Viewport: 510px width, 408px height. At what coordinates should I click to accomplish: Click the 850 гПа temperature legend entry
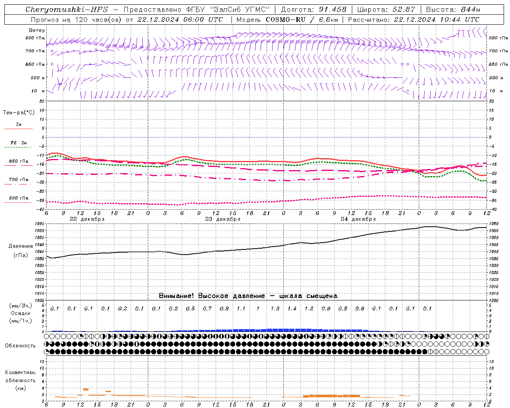19,161
